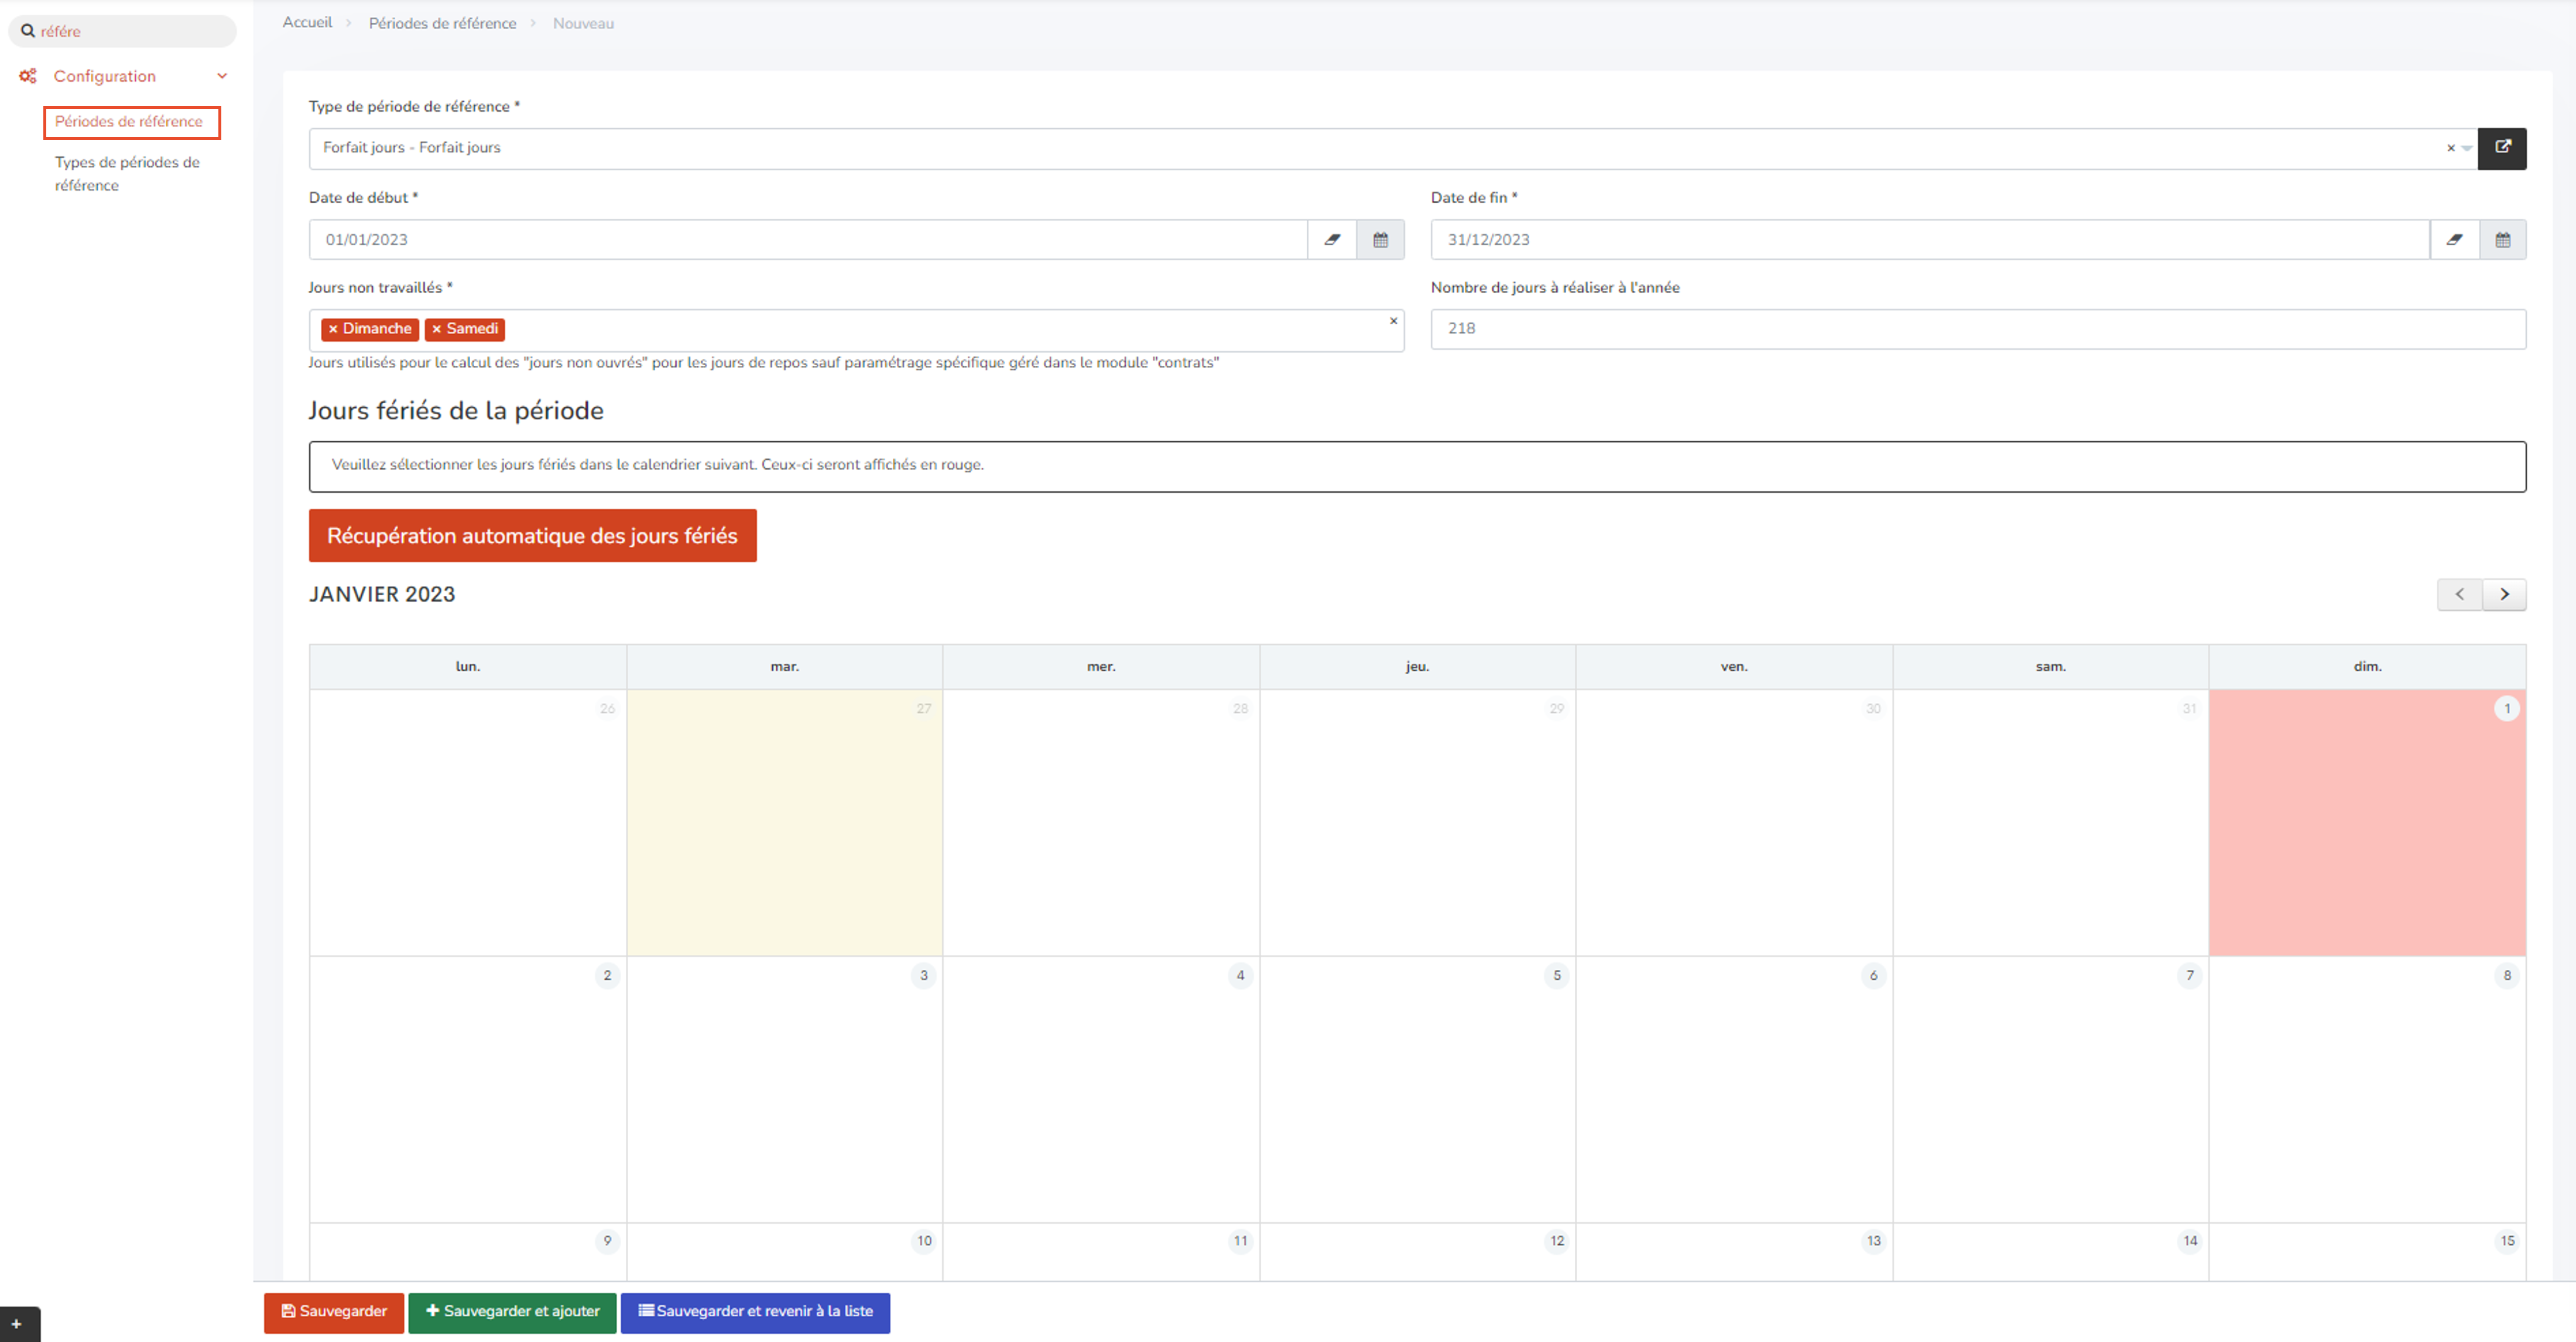Select calendar day 7
The width and height of the screenshot is (2576, 1342).
[x=2051, y=1089]
